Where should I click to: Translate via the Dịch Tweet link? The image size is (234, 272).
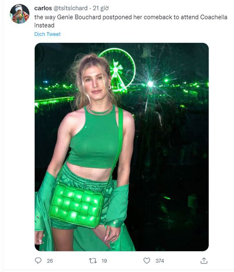47,34
